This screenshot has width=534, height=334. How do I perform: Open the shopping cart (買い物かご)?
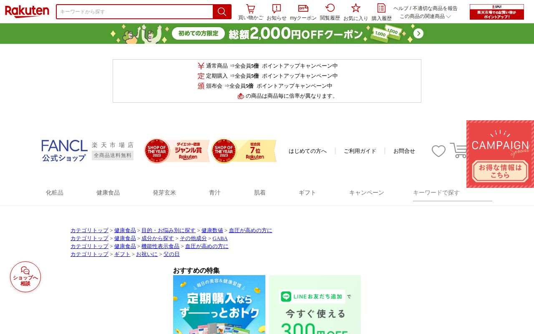click(250, 12)
